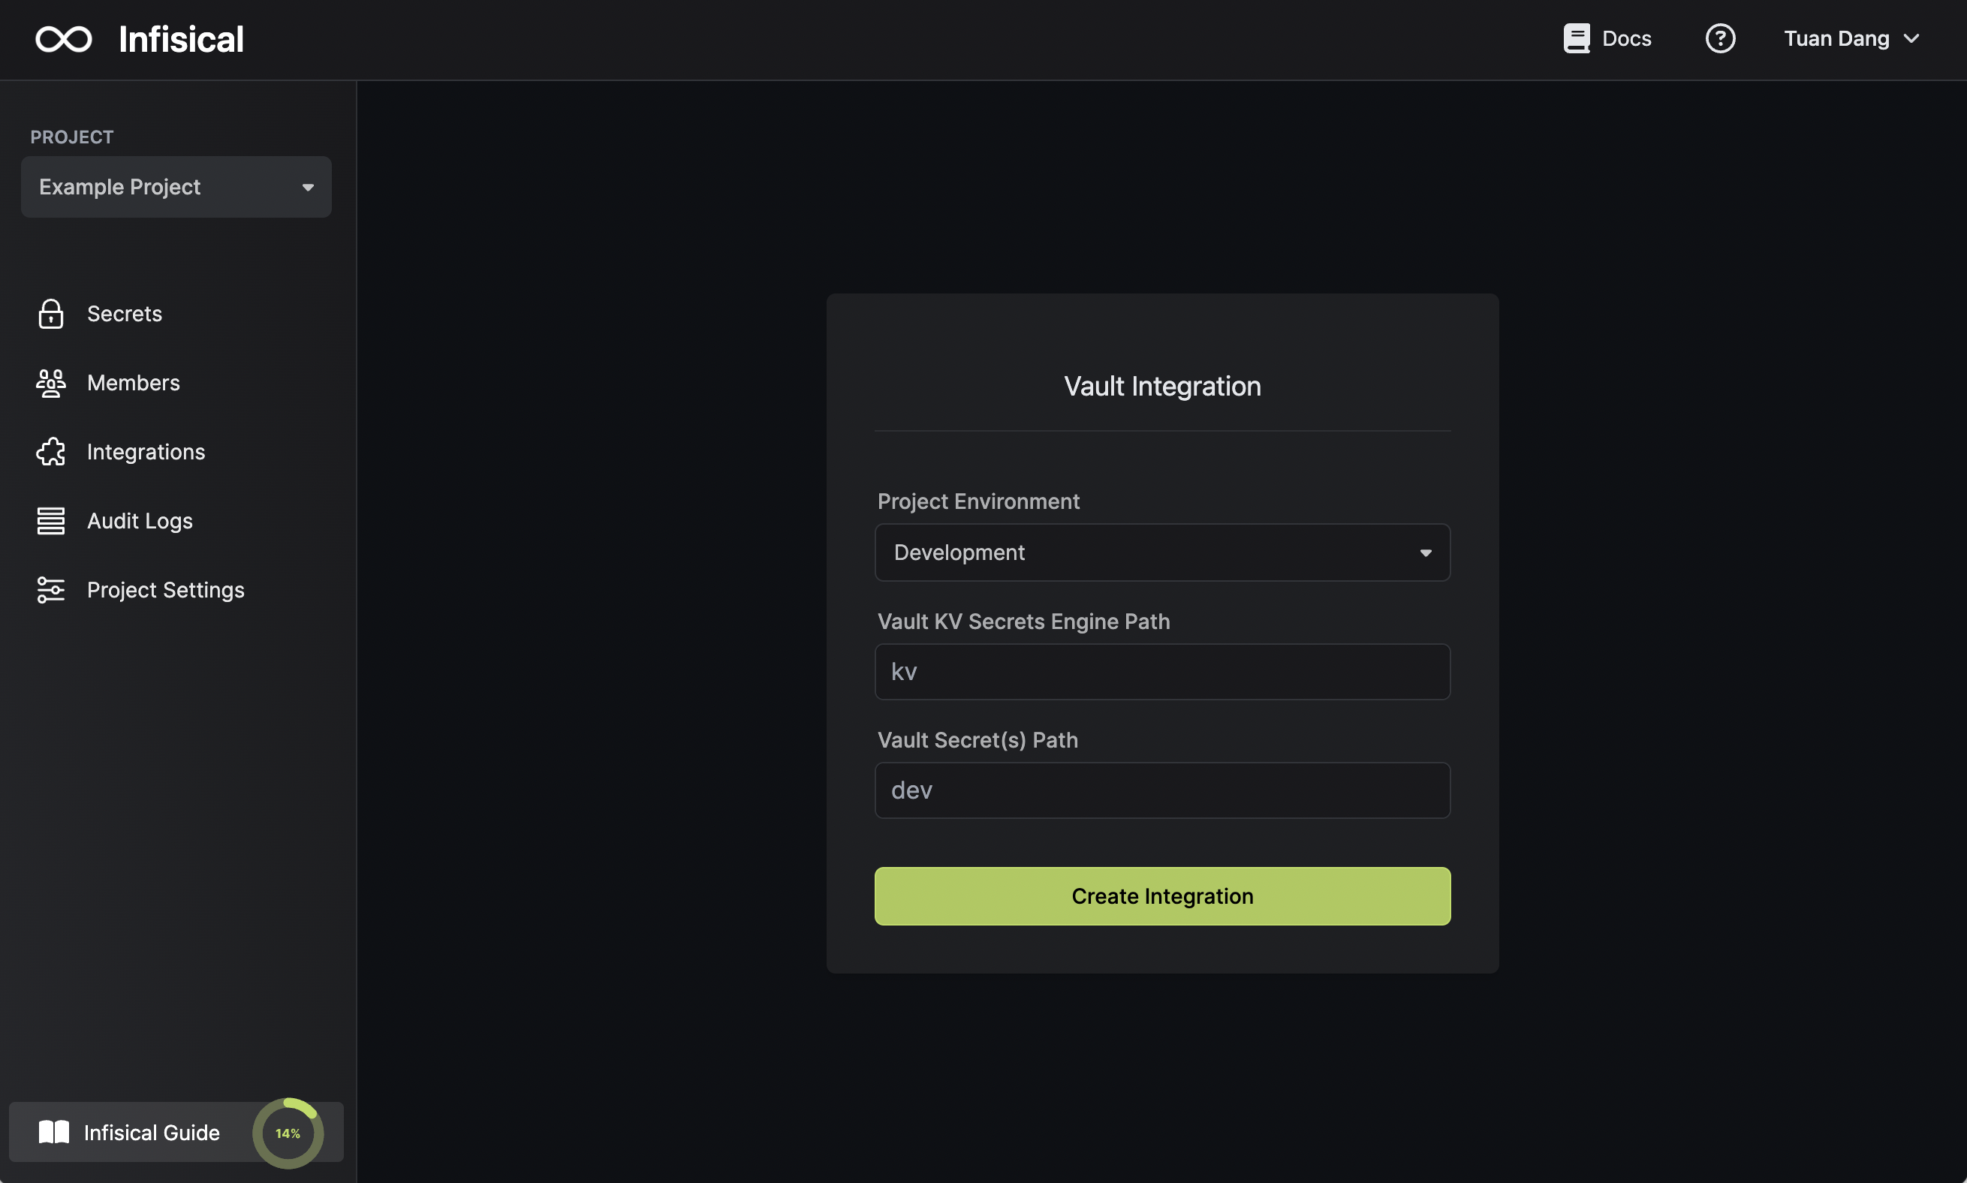
Task: Open the Example Project selector
Action: 176,187
